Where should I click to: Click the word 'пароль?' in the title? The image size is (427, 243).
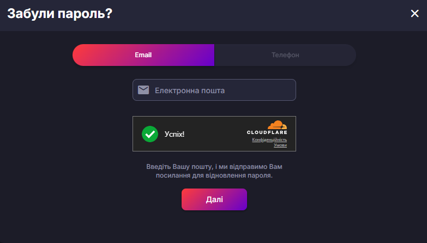[85, 14]
